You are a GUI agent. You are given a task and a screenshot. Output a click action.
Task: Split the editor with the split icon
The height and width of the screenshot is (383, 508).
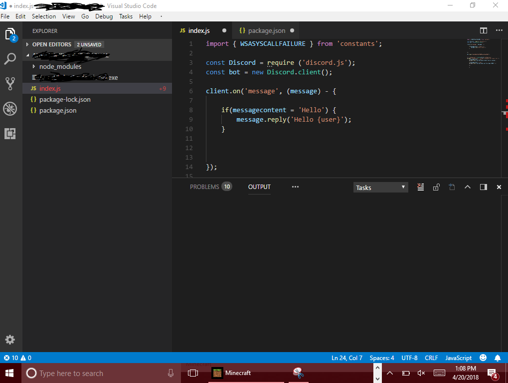click(x=484, y=30)
